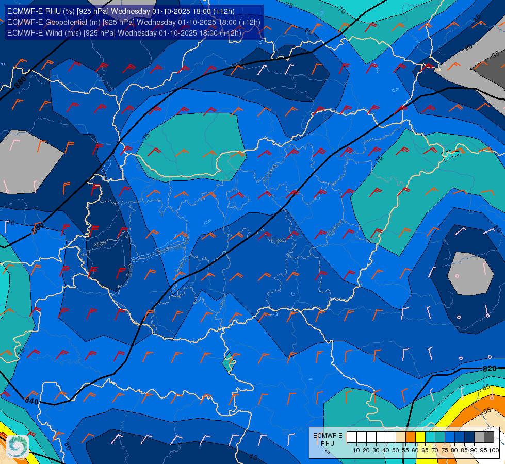Viewport: 505px width, 464px height.
Task: Pick the dark navy 85-90 legend swatch
Action: 469,437
